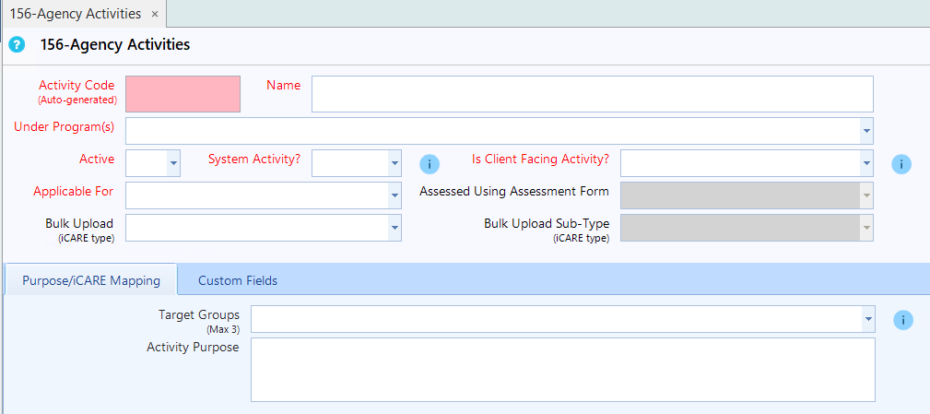The width and height of the screenshot is (930, 414).
Task: Open the System Activity dropdown
Action: (x=394, y=163)
